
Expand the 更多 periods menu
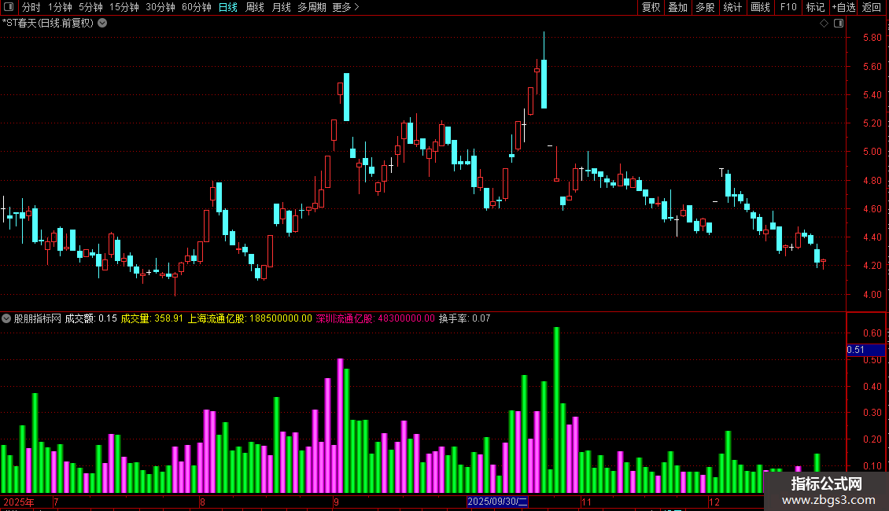(x=346, y=7)
